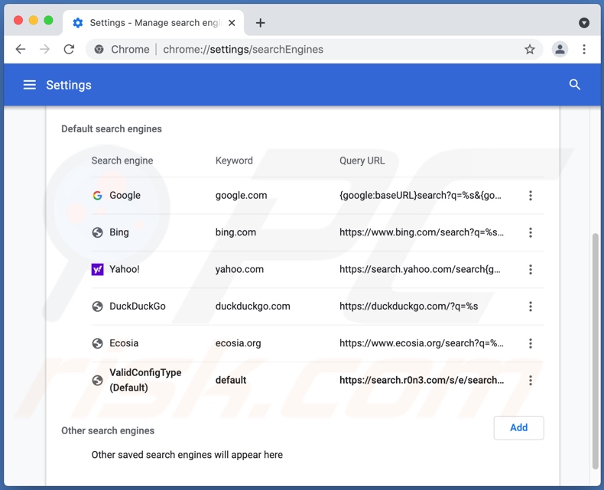Click the DuckDuckGo globe icon
Image resolution: width=604 pixels, height=490 pixels.
coord(97,307)
